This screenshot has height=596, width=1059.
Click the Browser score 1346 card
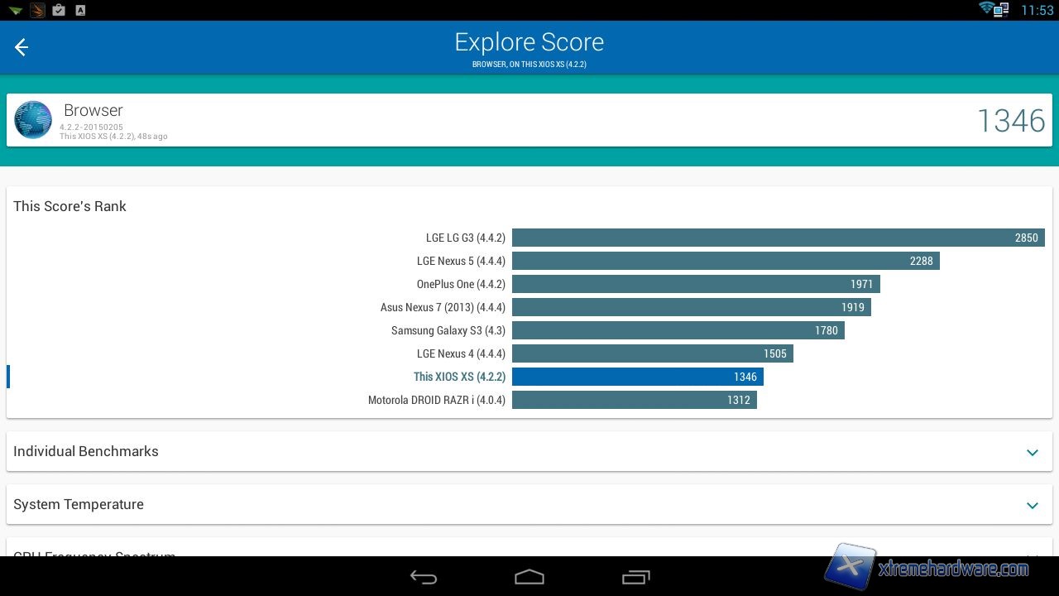[x=529, y=120]
